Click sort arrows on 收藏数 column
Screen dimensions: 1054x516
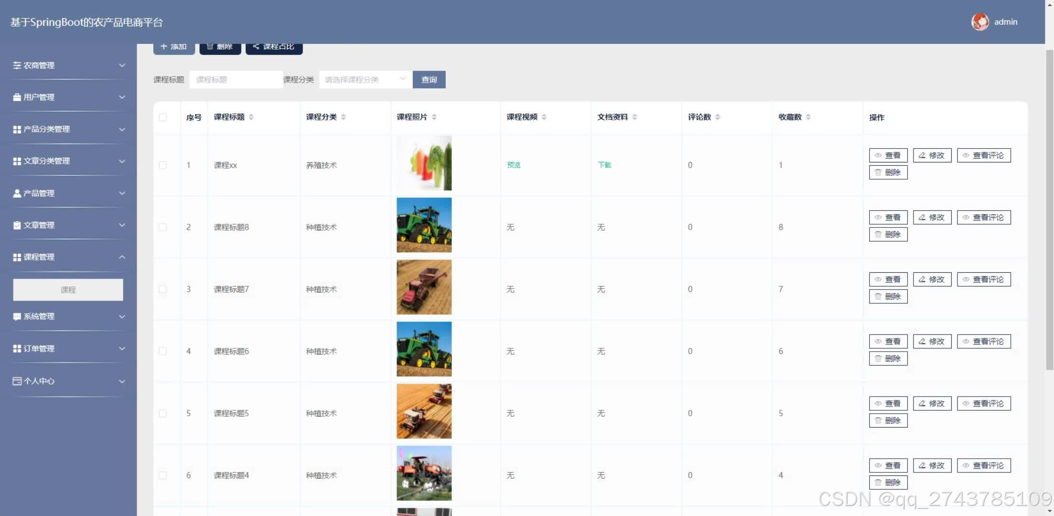coord(808,117)
